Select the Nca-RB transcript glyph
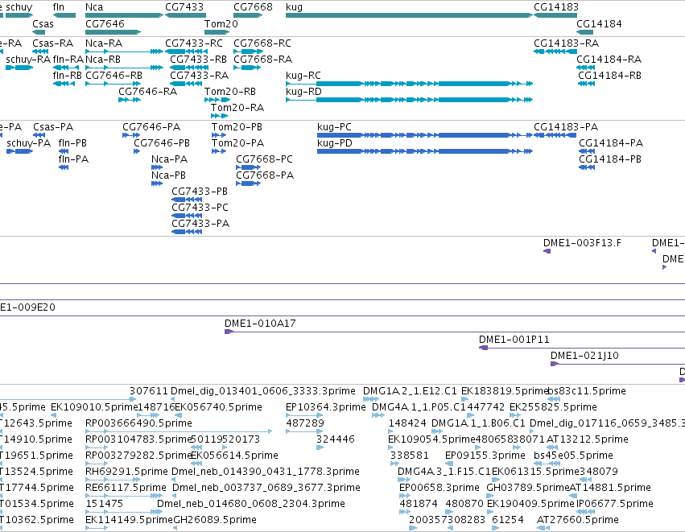685x532 pixels. pos(124,68)
